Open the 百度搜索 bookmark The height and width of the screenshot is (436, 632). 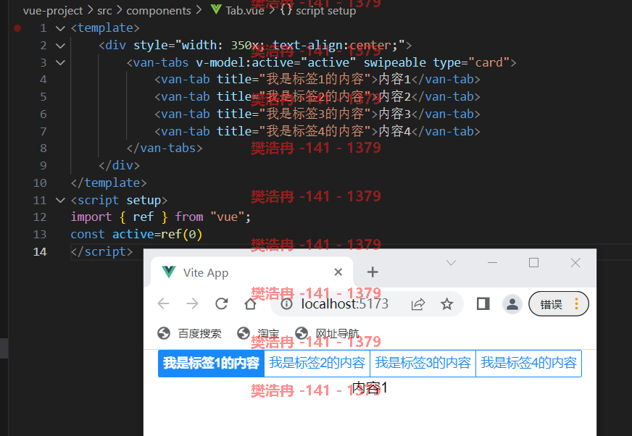(x=189, y=334)
